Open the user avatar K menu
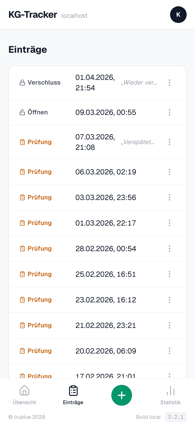The image size is (195, 424). [x=178, y=15]
